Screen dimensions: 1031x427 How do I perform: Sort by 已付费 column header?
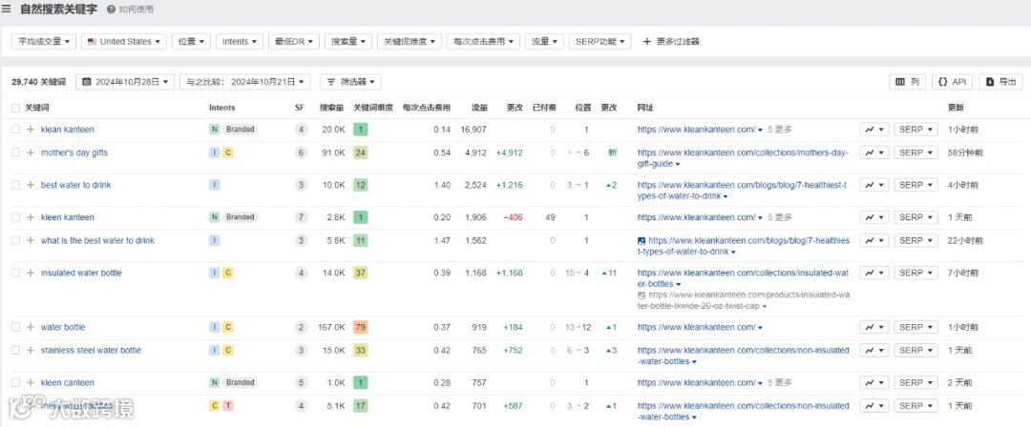(x=544, y=108)
